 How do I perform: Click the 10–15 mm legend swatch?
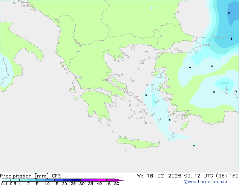coord(50,180)
